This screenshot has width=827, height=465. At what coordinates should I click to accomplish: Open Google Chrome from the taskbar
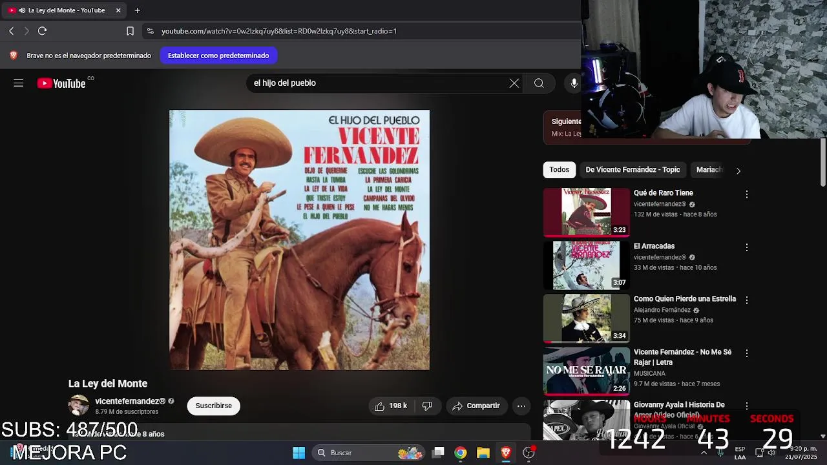460,453
